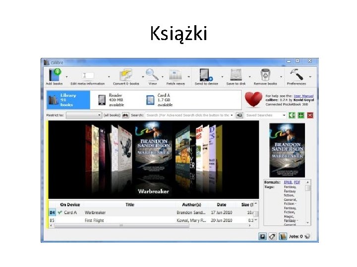Switch to Reader device view

pos(111,100)
